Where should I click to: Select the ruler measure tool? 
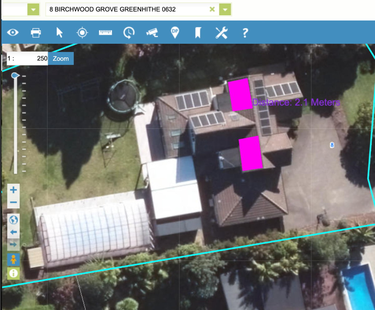(105, 32)
